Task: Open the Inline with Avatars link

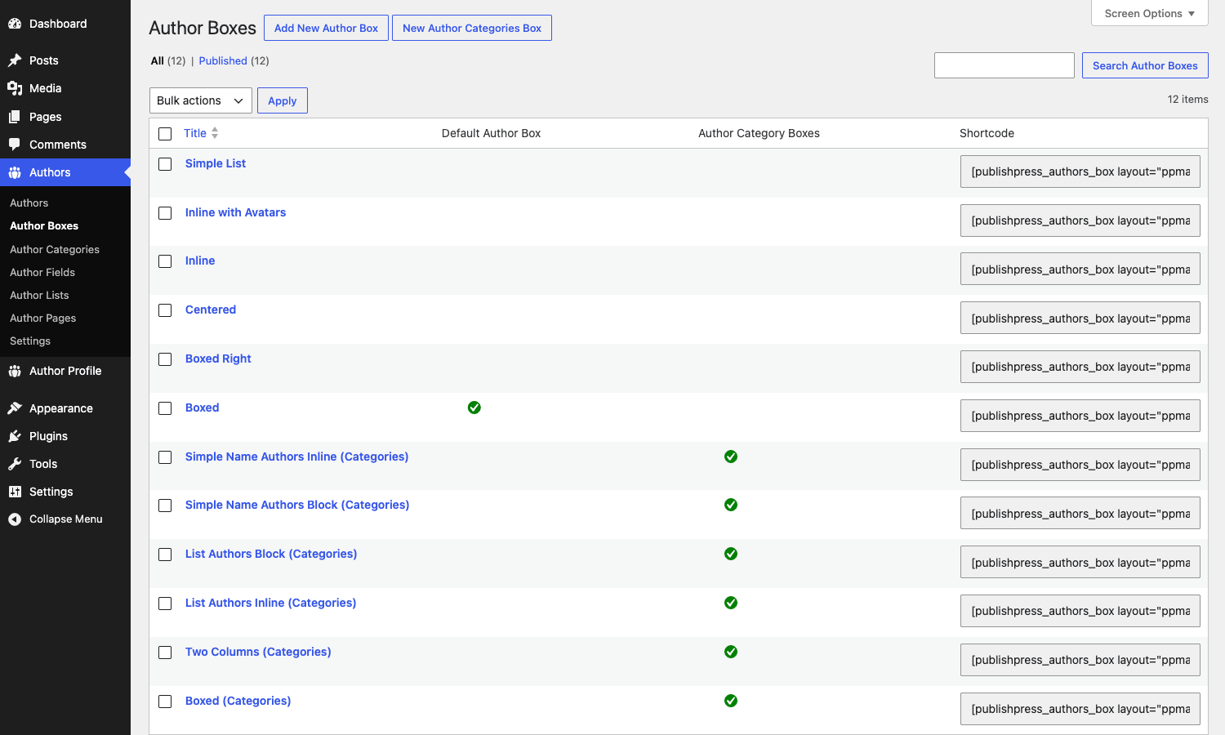Action: coord(235,212)
